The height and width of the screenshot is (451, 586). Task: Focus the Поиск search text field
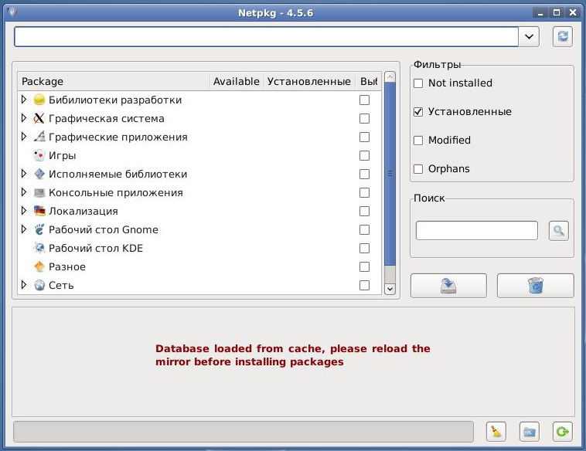pos(476,231)
